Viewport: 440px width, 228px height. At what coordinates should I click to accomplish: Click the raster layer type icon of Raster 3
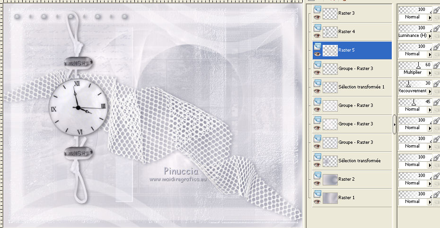point(317,9)
